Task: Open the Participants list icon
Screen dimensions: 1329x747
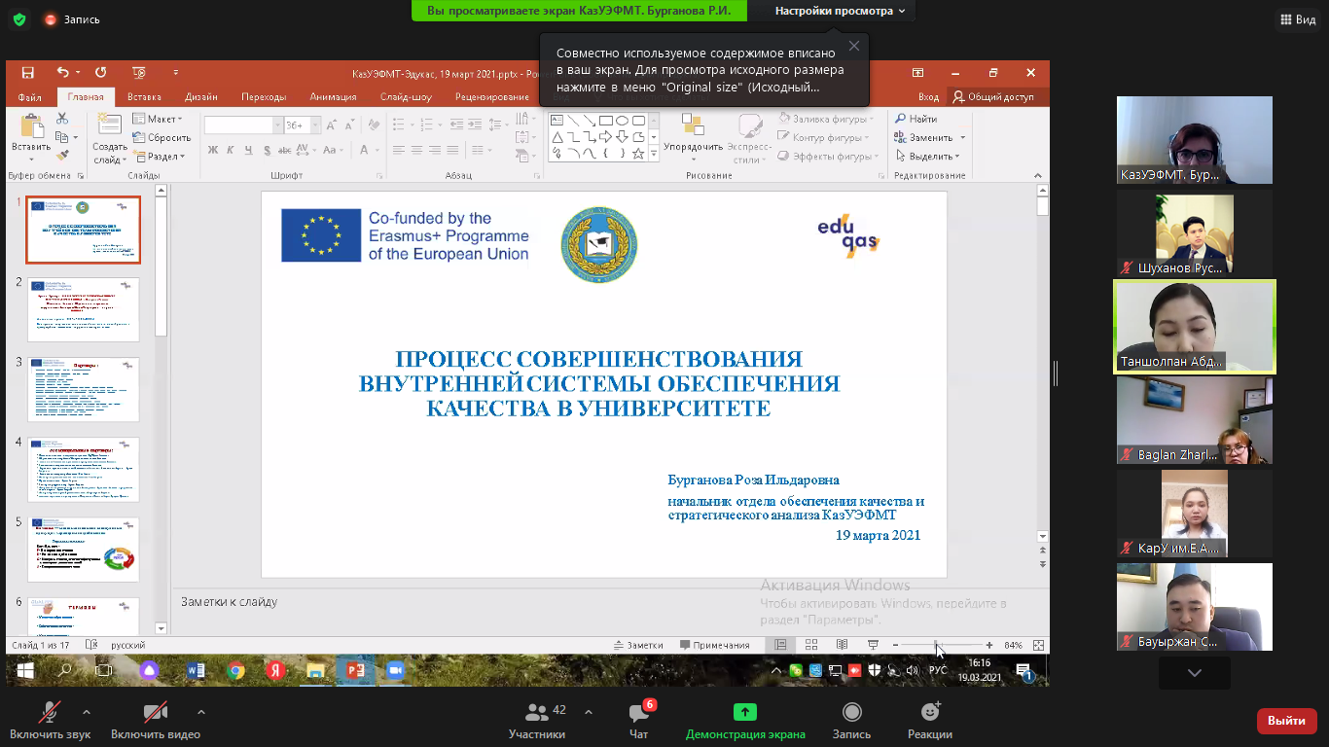Action: 537,713
